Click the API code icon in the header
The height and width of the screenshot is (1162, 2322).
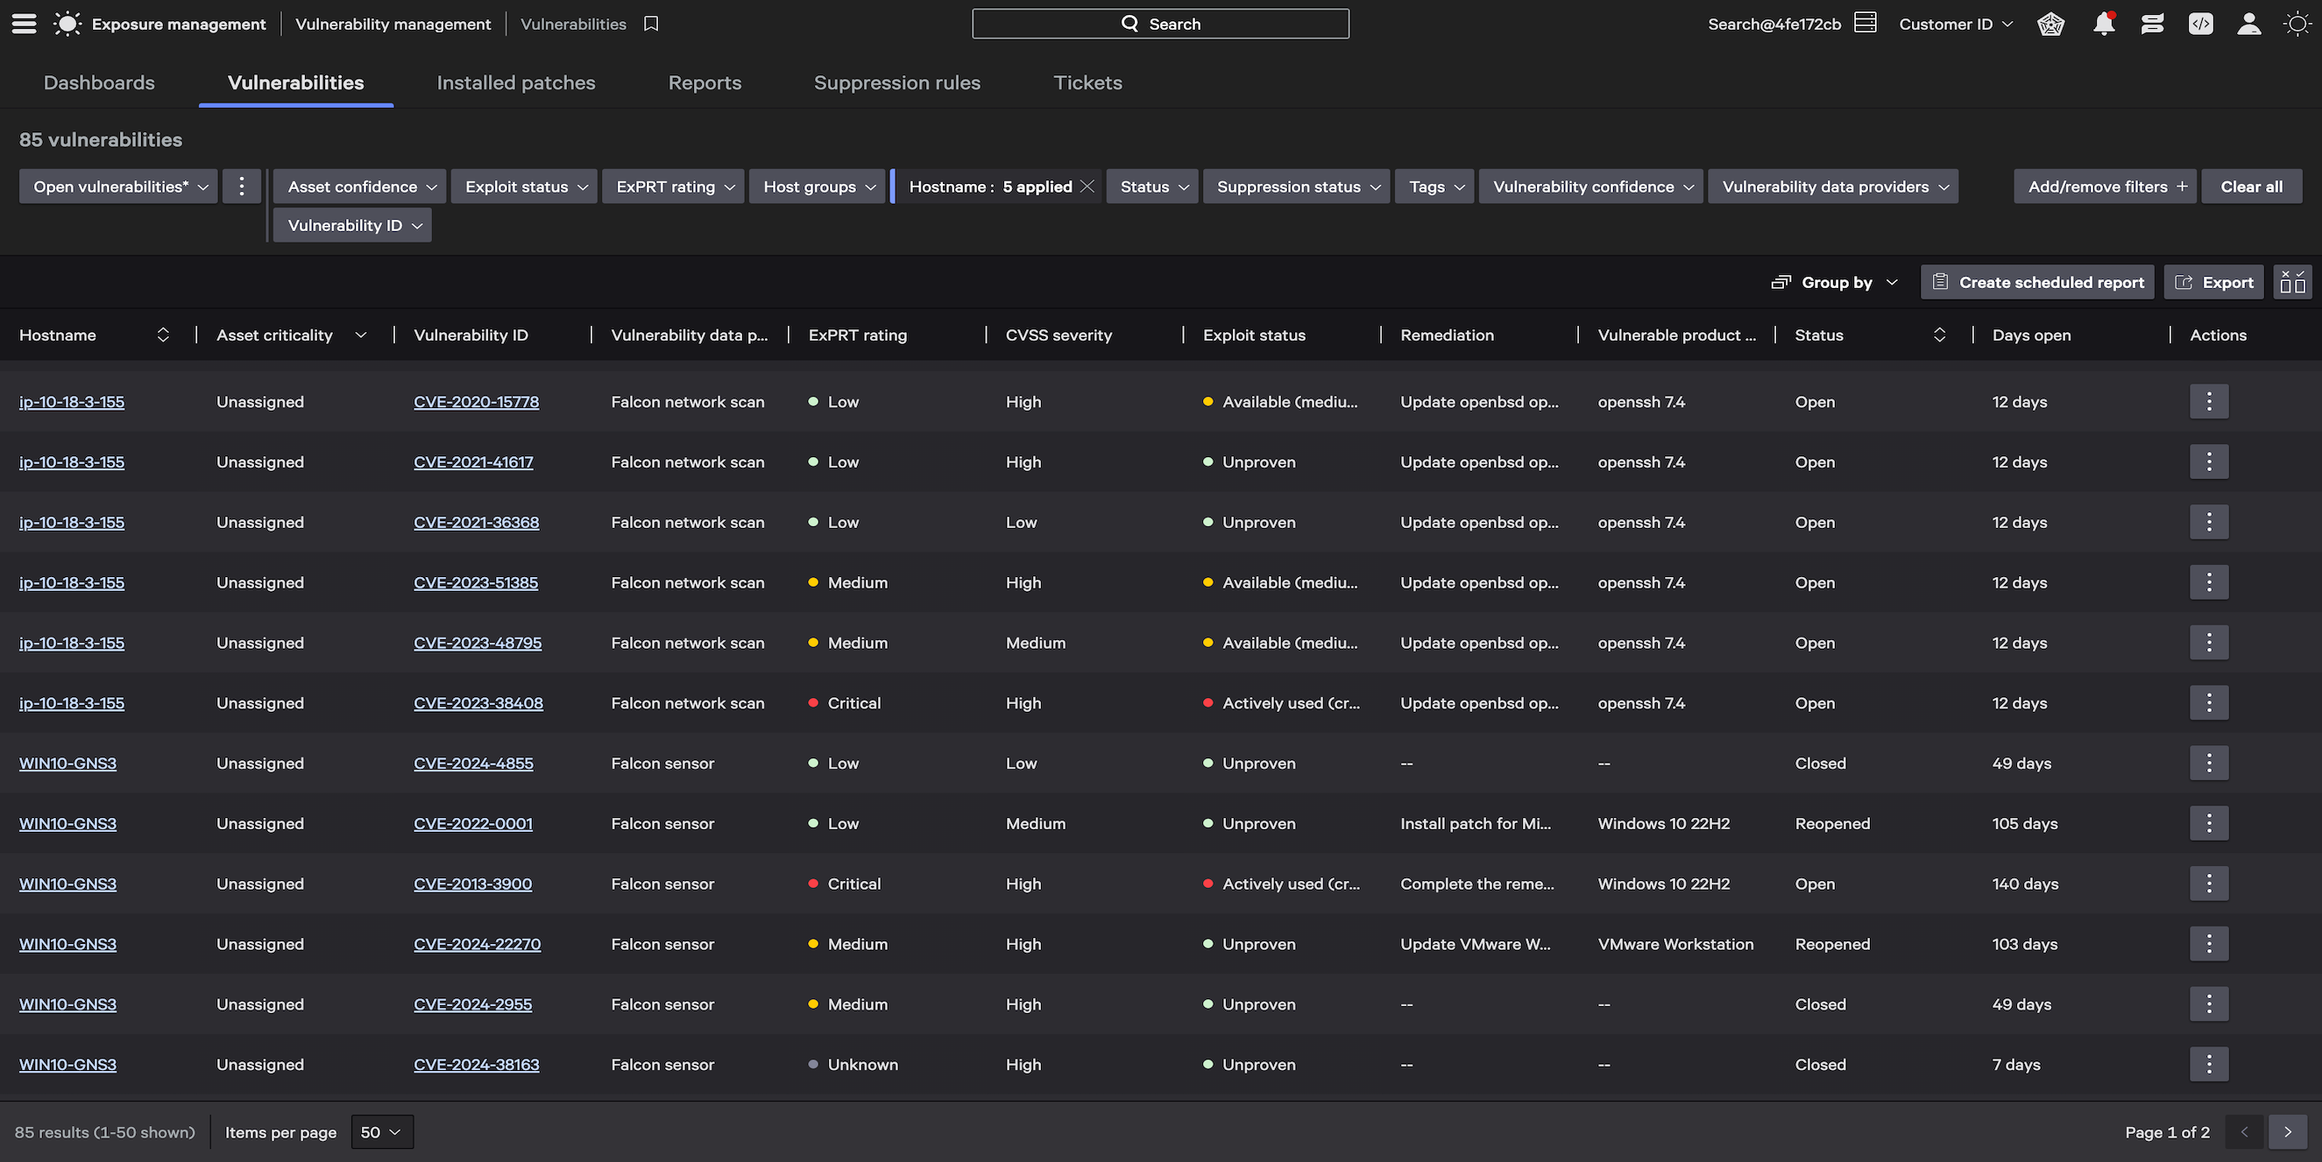(2199, 24)
